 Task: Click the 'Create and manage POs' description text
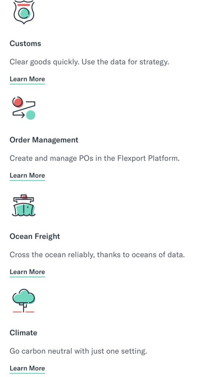pos(94,158)
